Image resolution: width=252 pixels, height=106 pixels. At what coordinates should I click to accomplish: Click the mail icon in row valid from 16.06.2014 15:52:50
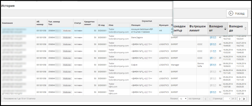tap(214, 51)
